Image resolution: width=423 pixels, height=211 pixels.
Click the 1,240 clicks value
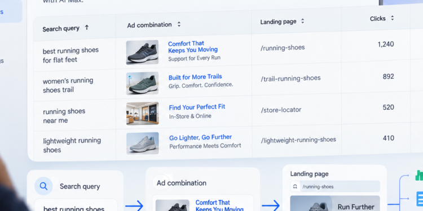point(386,44)
